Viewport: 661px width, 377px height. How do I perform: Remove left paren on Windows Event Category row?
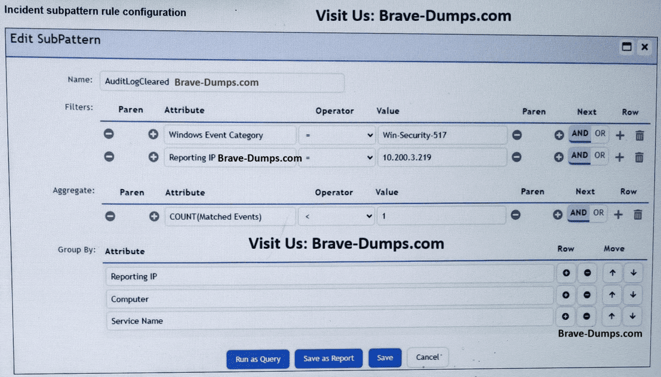pos(109,135)
